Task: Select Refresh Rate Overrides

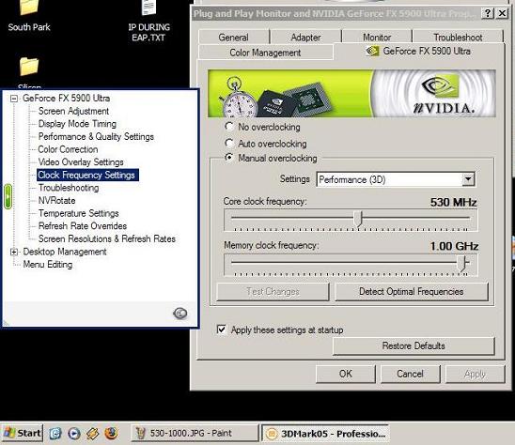Action: 83,226
